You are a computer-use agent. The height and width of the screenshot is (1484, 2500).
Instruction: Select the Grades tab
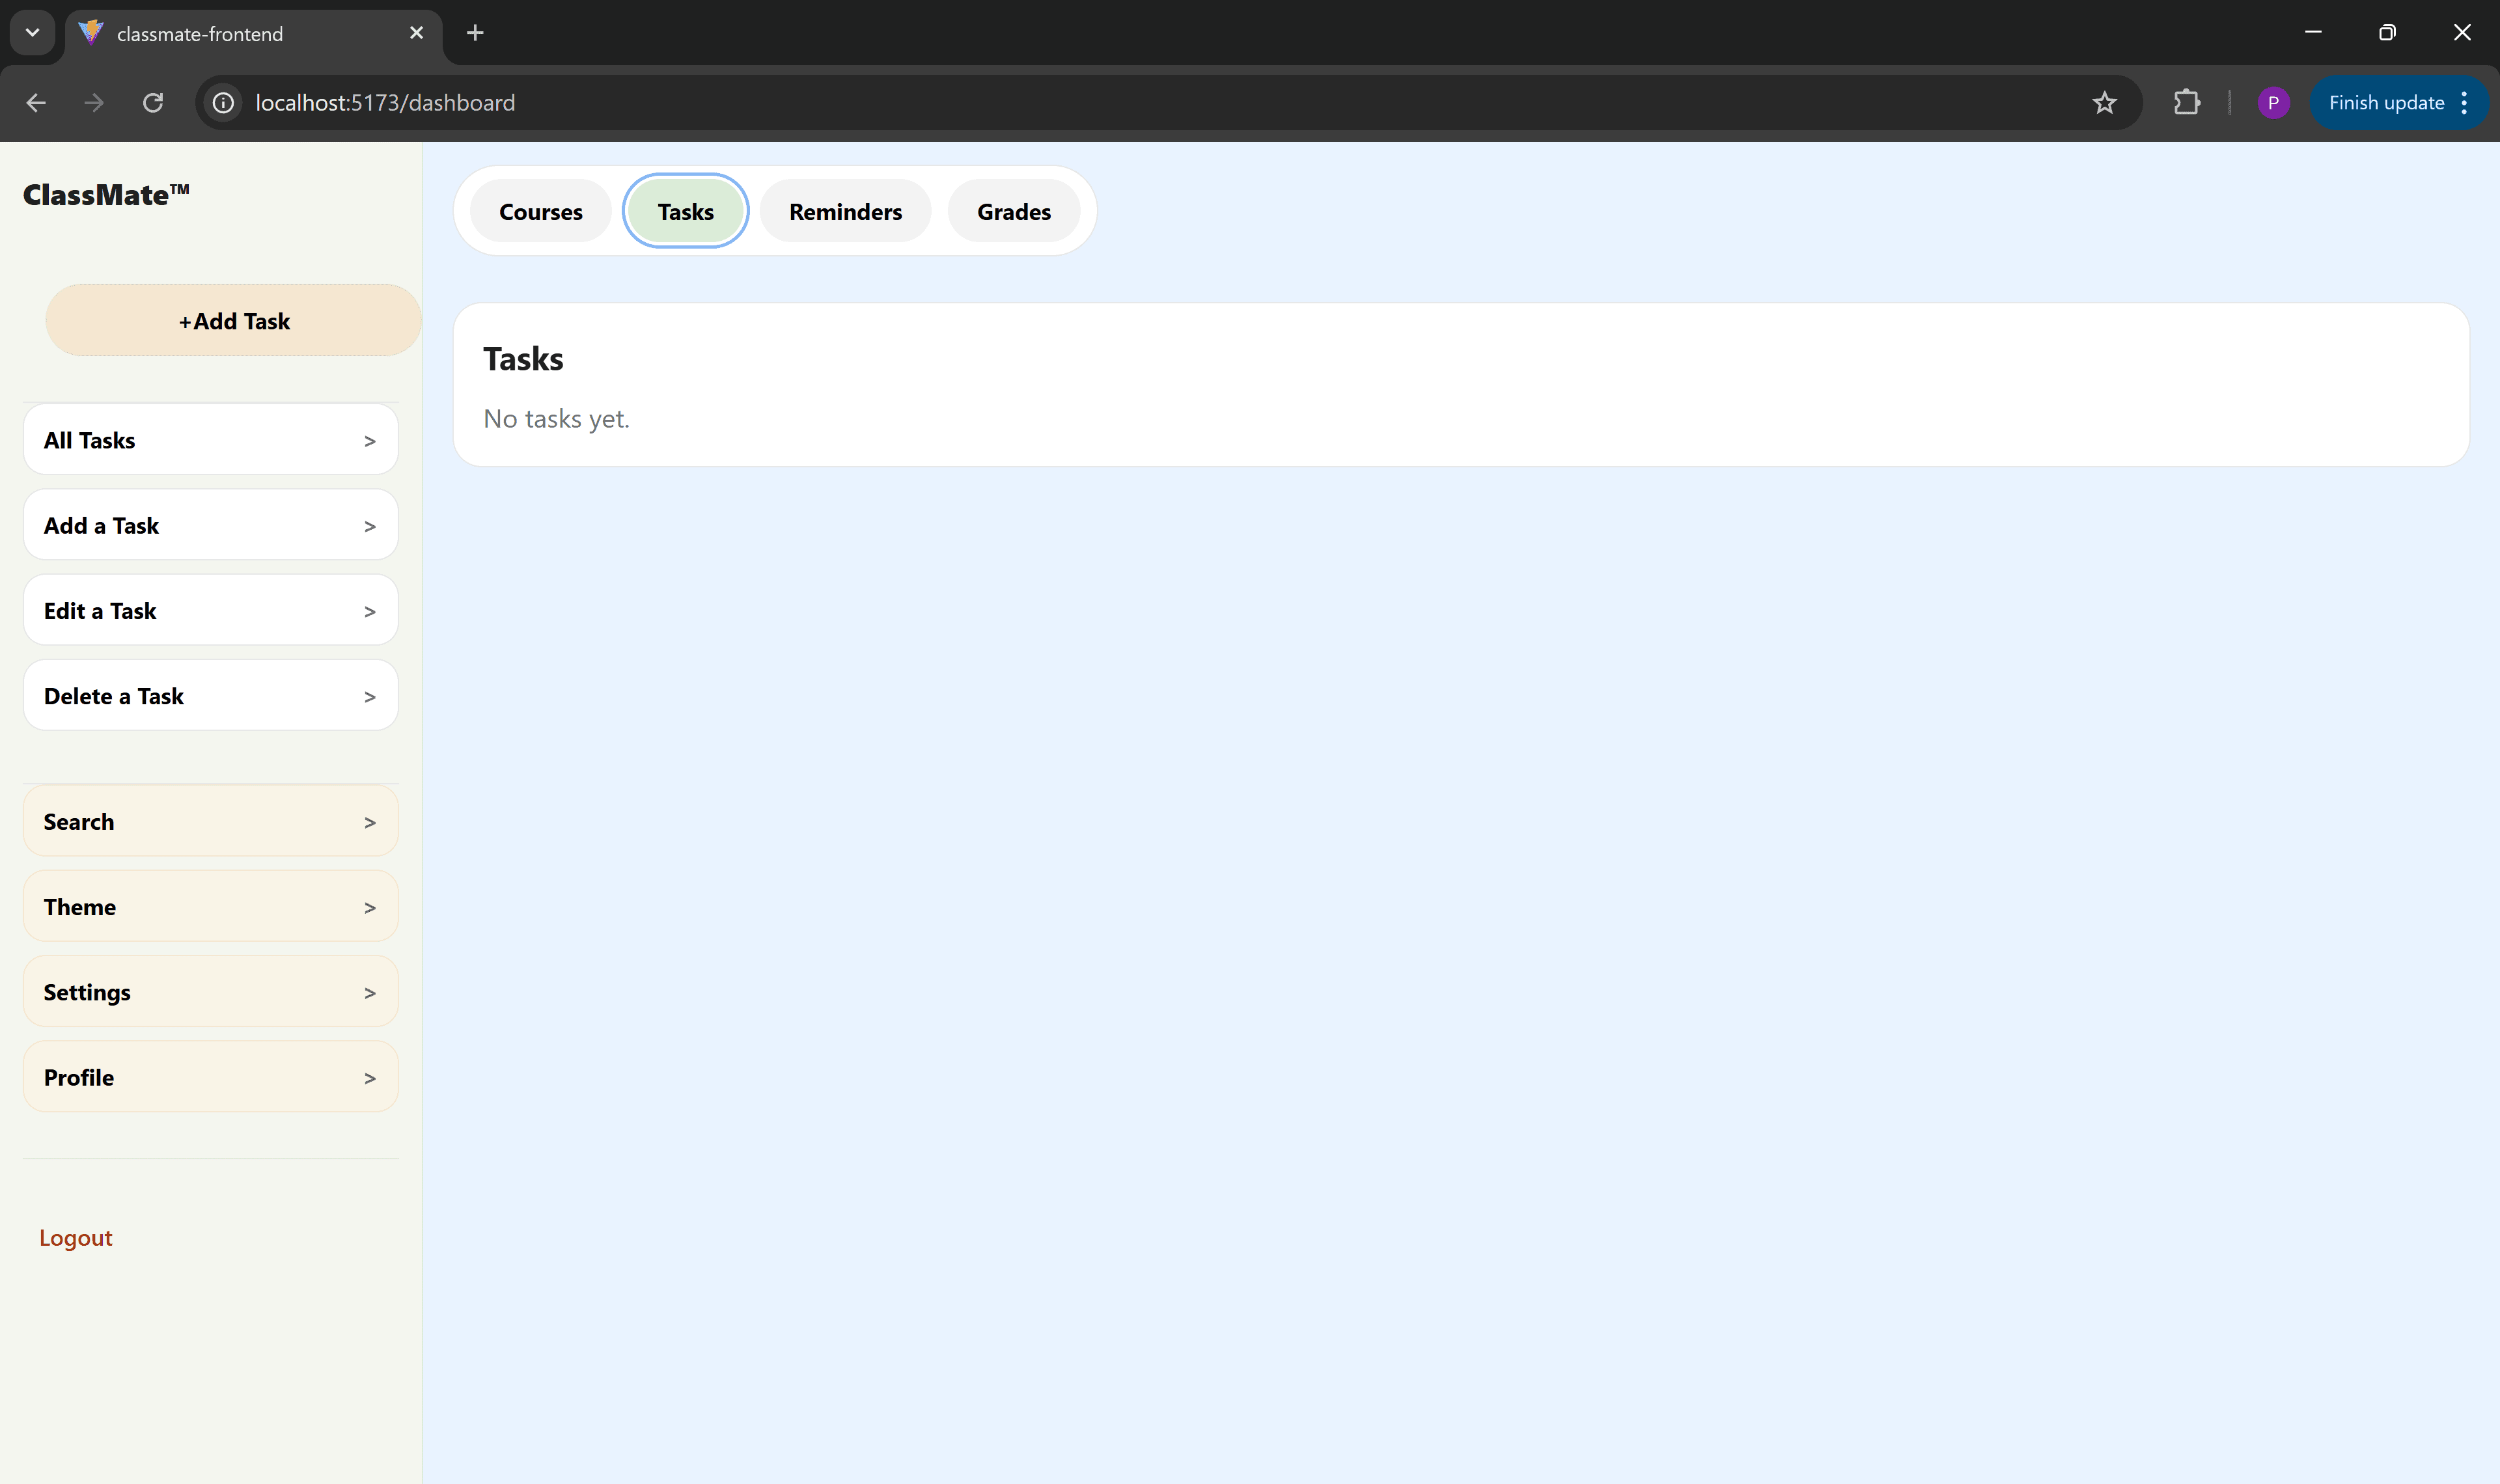point(1013,211)
